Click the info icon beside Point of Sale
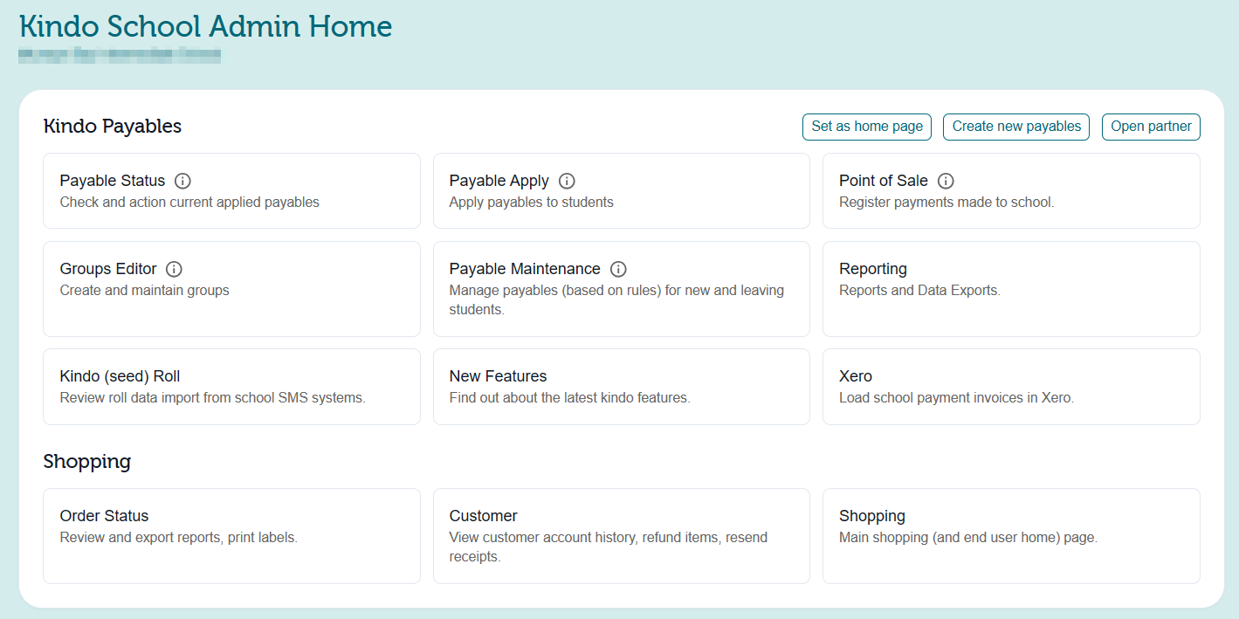The height and width of the screenshot is (619, 1239). pyautogui.click(x=946, y=181)
